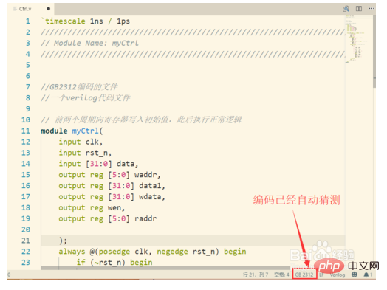Image resolution: width=387 pixels, height=290 pixels.
Task: Switch to the Ctrl.v editor tab
Action: [x=30, y=9]
